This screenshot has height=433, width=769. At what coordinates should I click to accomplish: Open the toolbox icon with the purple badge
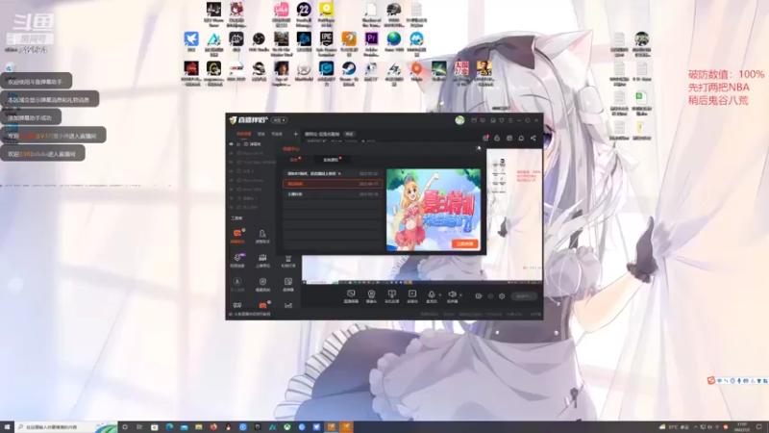pyautogui.click(x=237, y=260)
